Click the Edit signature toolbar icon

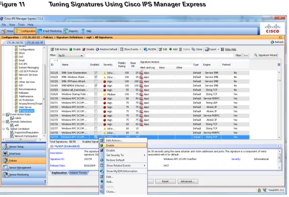coord(160,49)
